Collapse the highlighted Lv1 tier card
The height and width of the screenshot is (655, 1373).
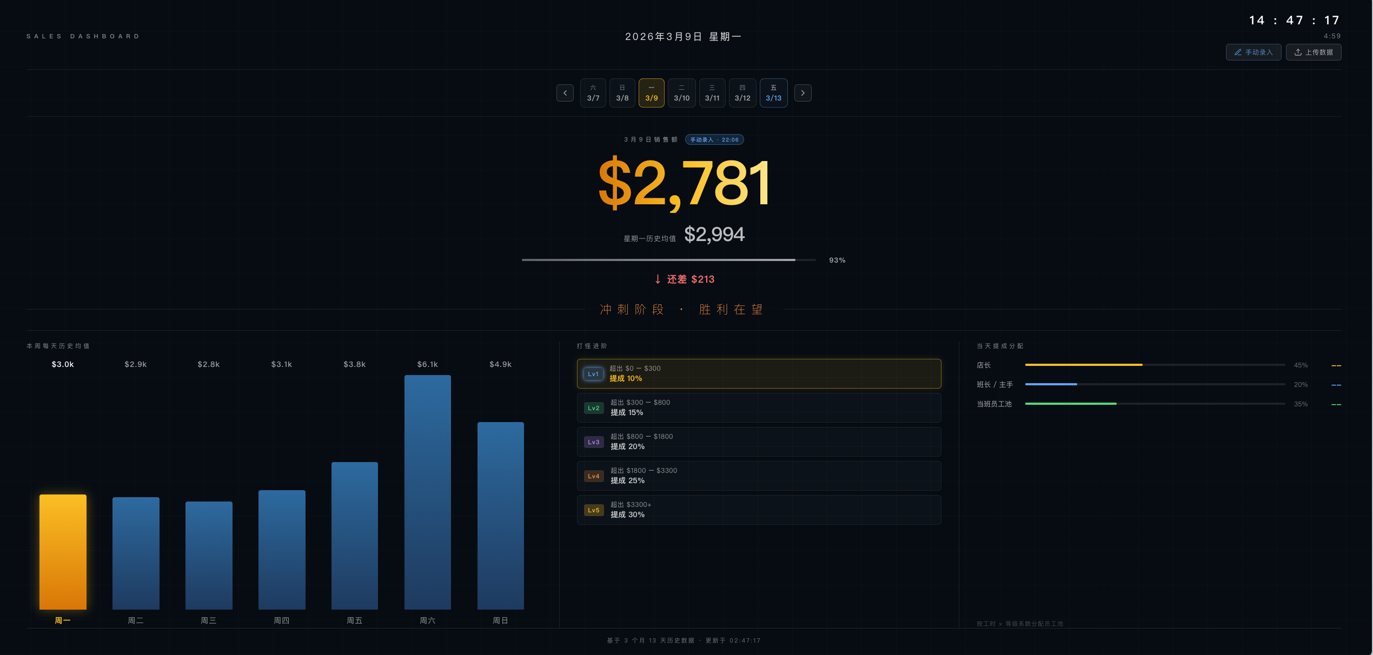759,373
